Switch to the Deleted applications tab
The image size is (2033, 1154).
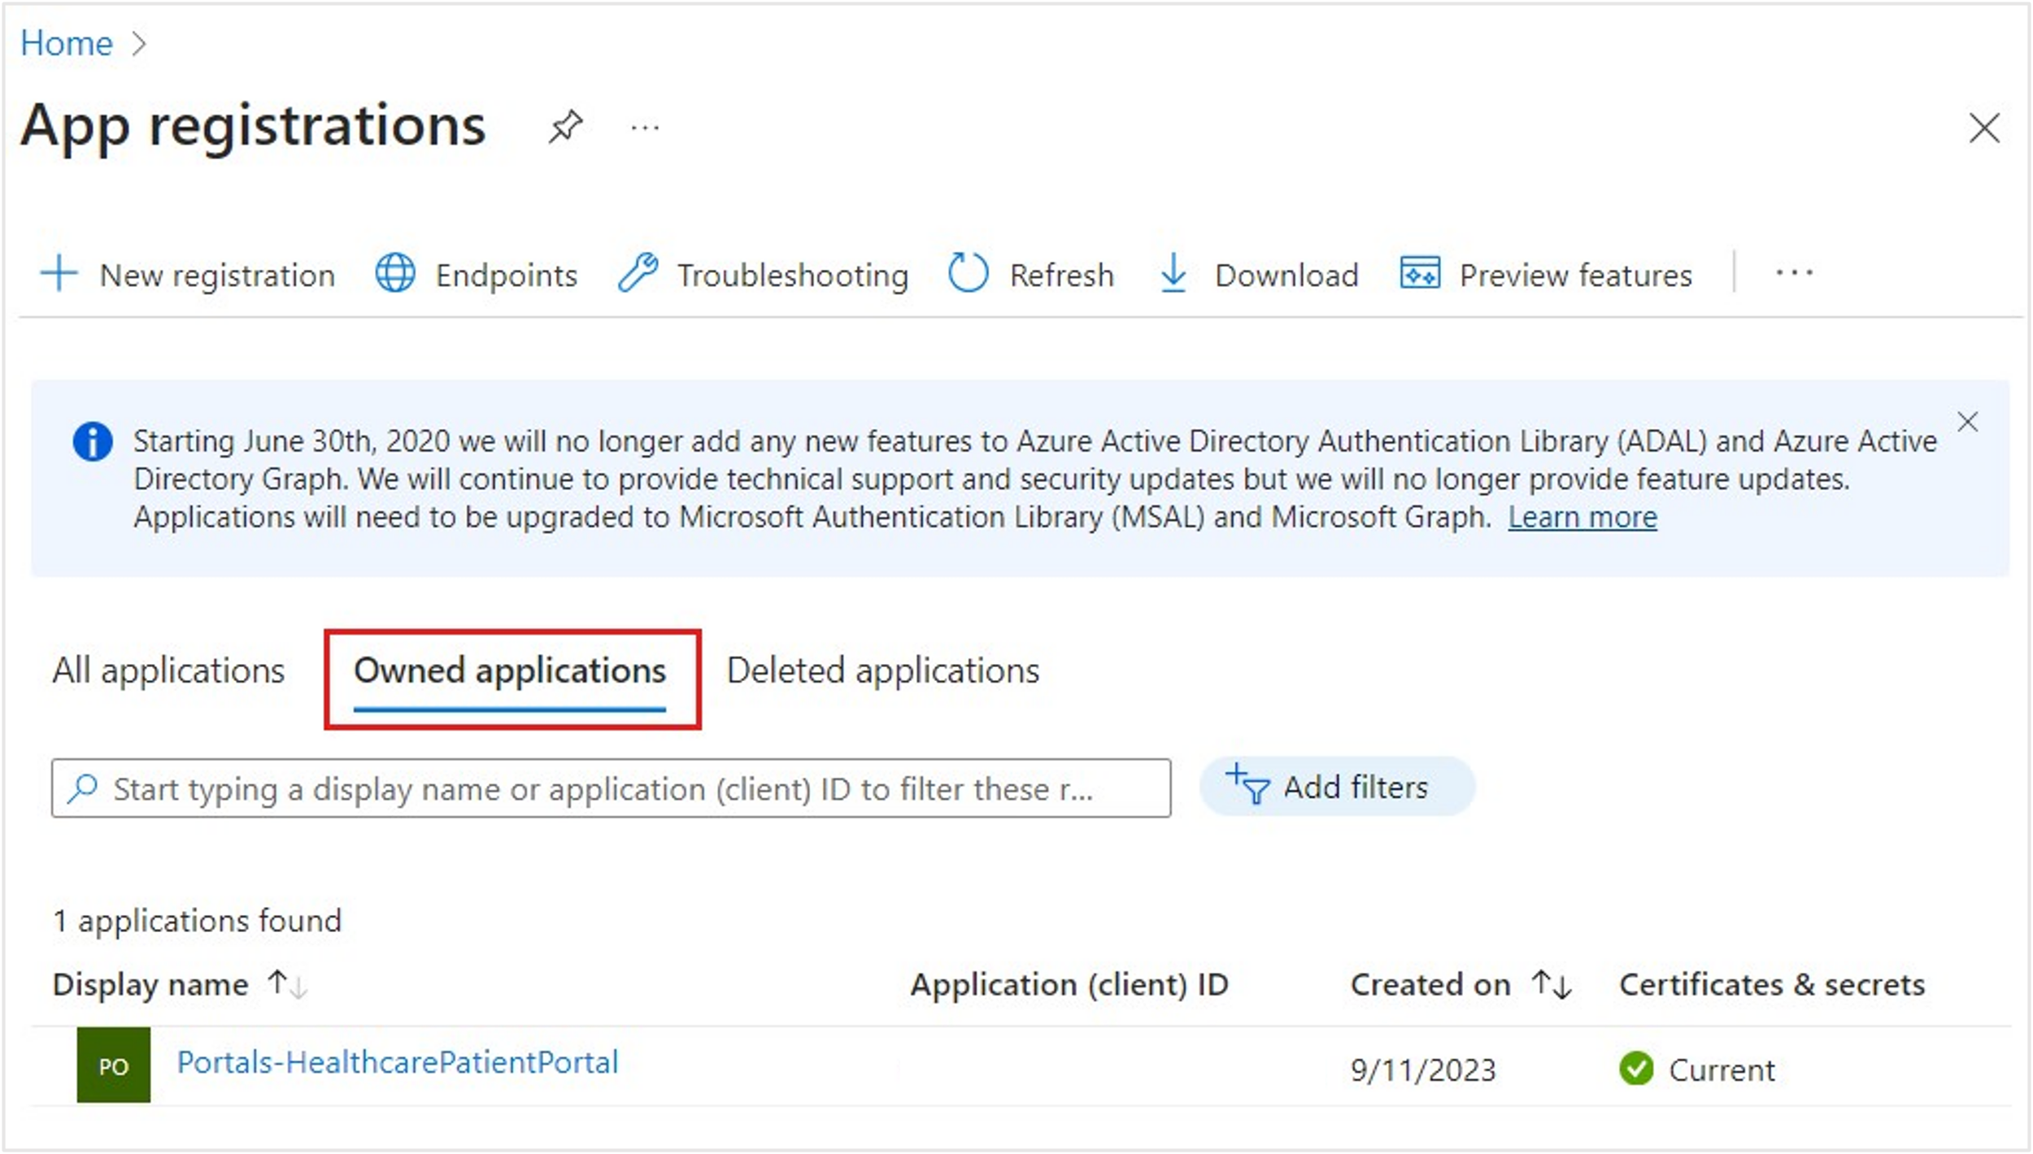click(x=883, y=671)
